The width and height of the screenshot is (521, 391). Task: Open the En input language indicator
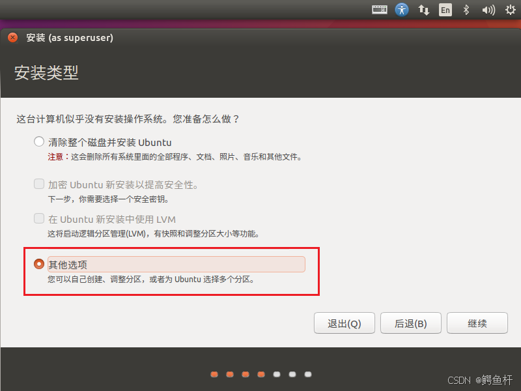pos(445,10)
